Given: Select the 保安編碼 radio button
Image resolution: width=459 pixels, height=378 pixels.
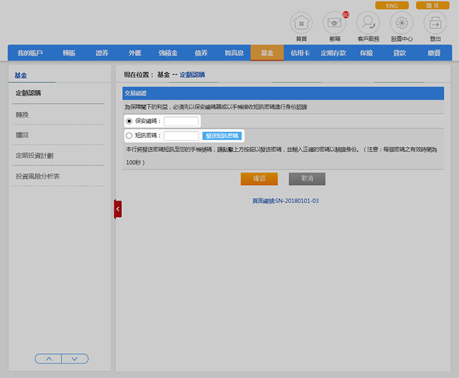Looking at the screenshot, I should pos(129,121).
